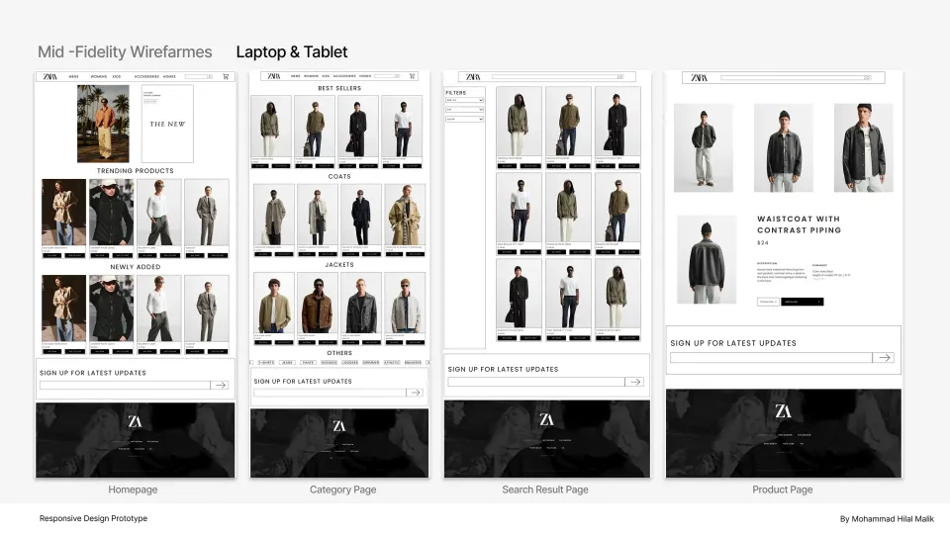Open the top dropdown under FILTERS

click(465, 100)
